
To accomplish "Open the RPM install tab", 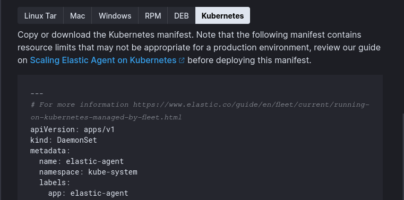I will click(x=153, y=16).
